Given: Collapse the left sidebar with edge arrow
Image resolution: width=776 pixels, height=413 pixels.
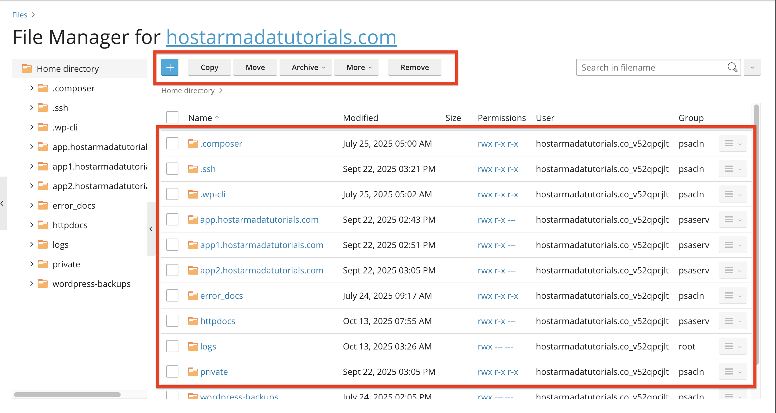Looking at the screenshot, I should pos(3,203).
